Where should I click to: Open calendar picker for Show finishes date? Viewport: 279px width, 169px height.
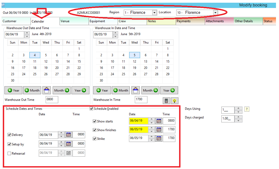159,130
